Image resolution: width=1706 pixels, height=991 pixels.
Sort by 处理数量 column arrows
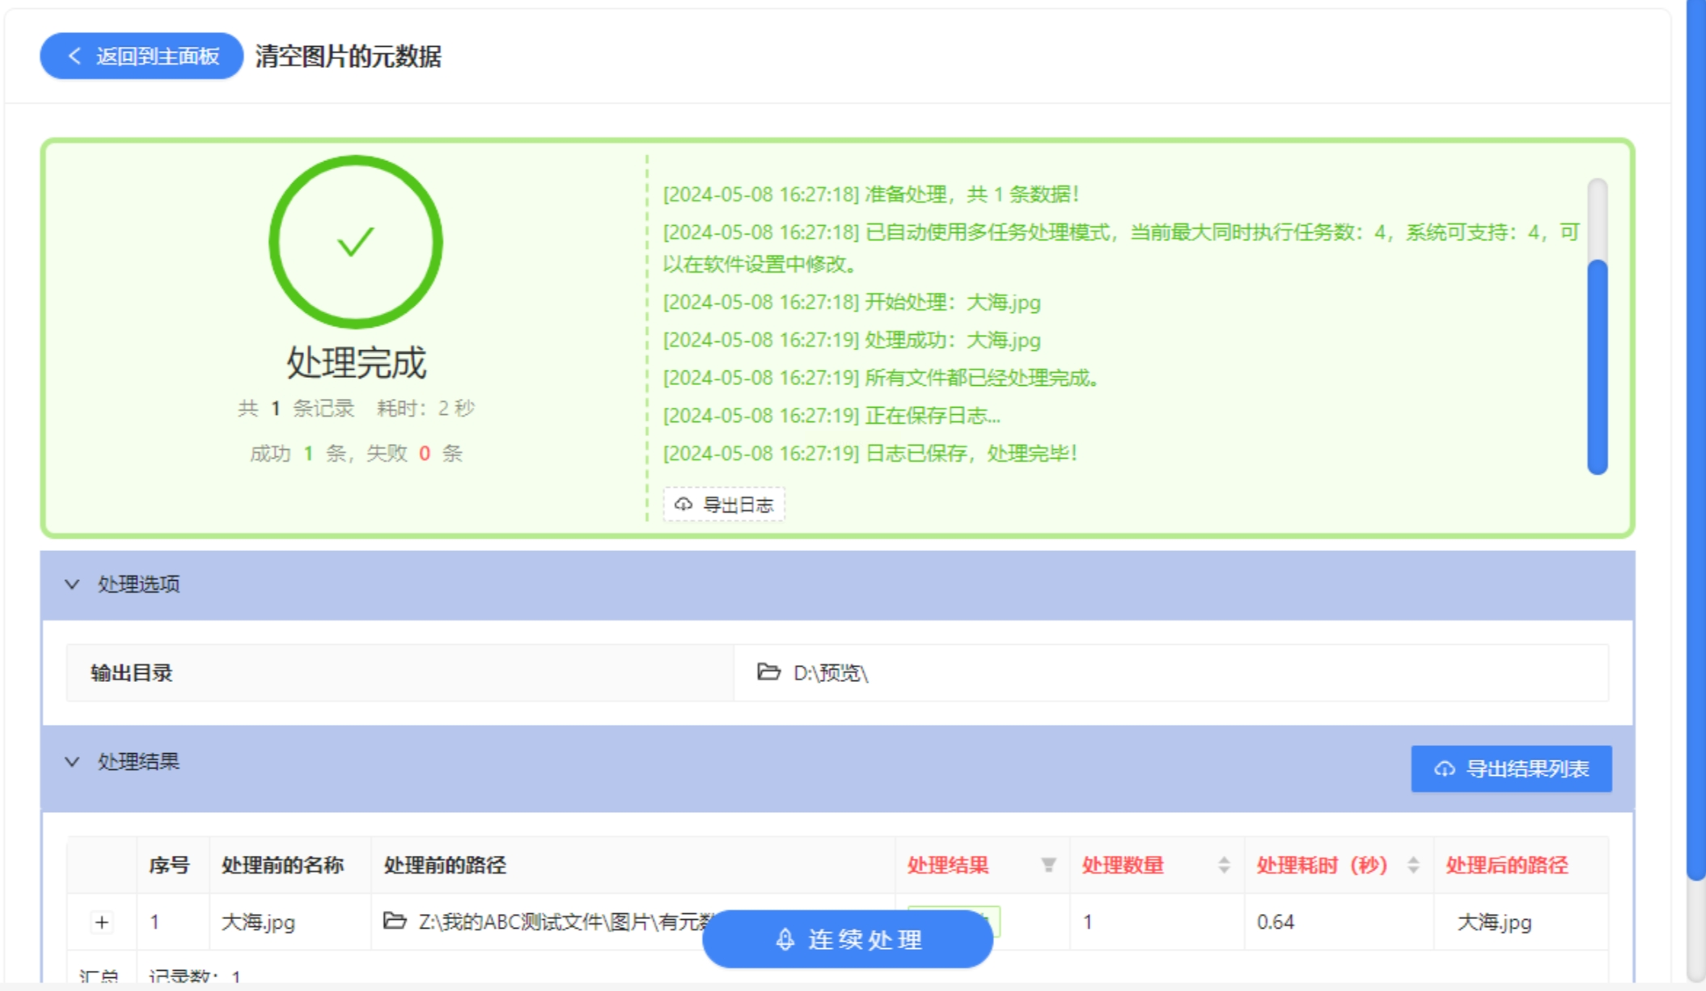[x=1223, y=865]
